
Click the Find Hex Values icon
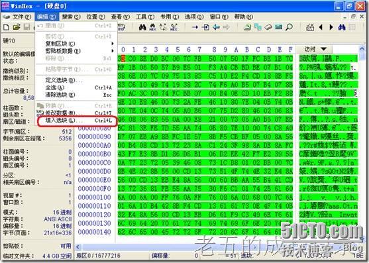click(x=153, y=27)
